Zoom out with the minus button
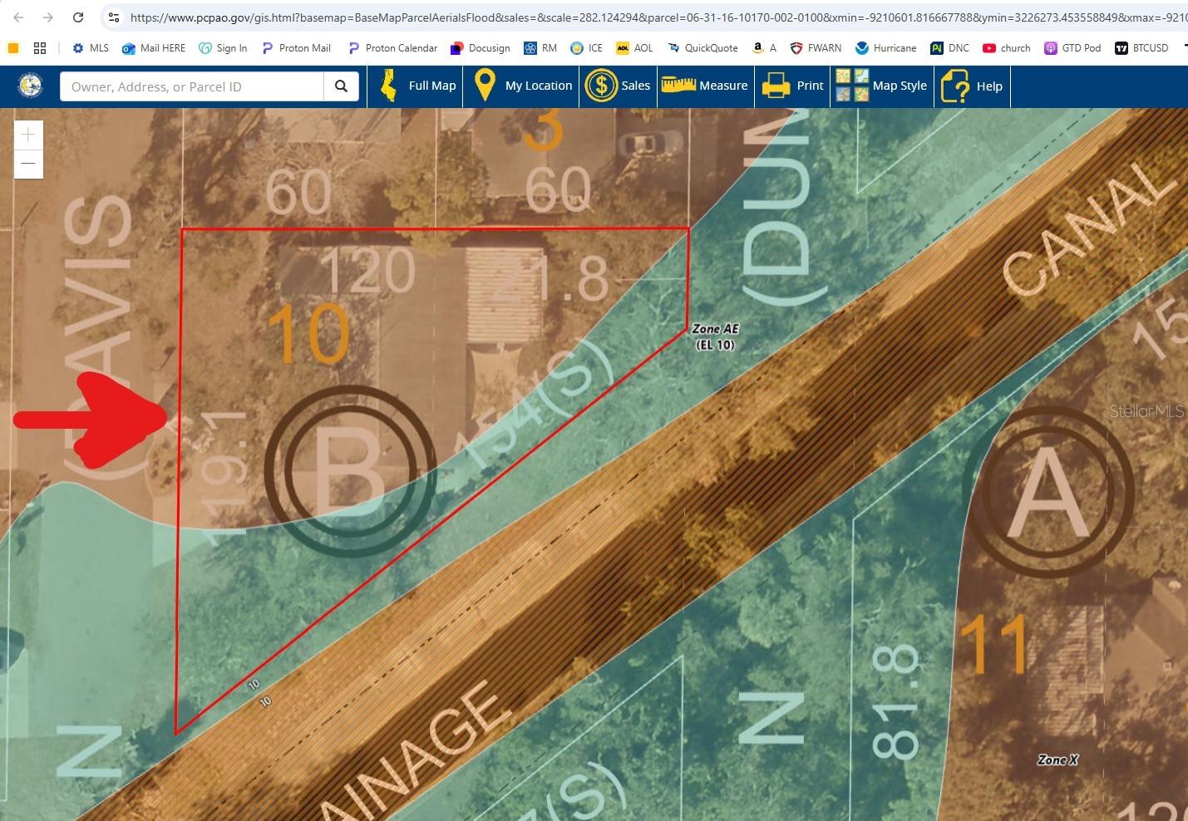Screen dimensions: 1188x821 pos(28,164)
